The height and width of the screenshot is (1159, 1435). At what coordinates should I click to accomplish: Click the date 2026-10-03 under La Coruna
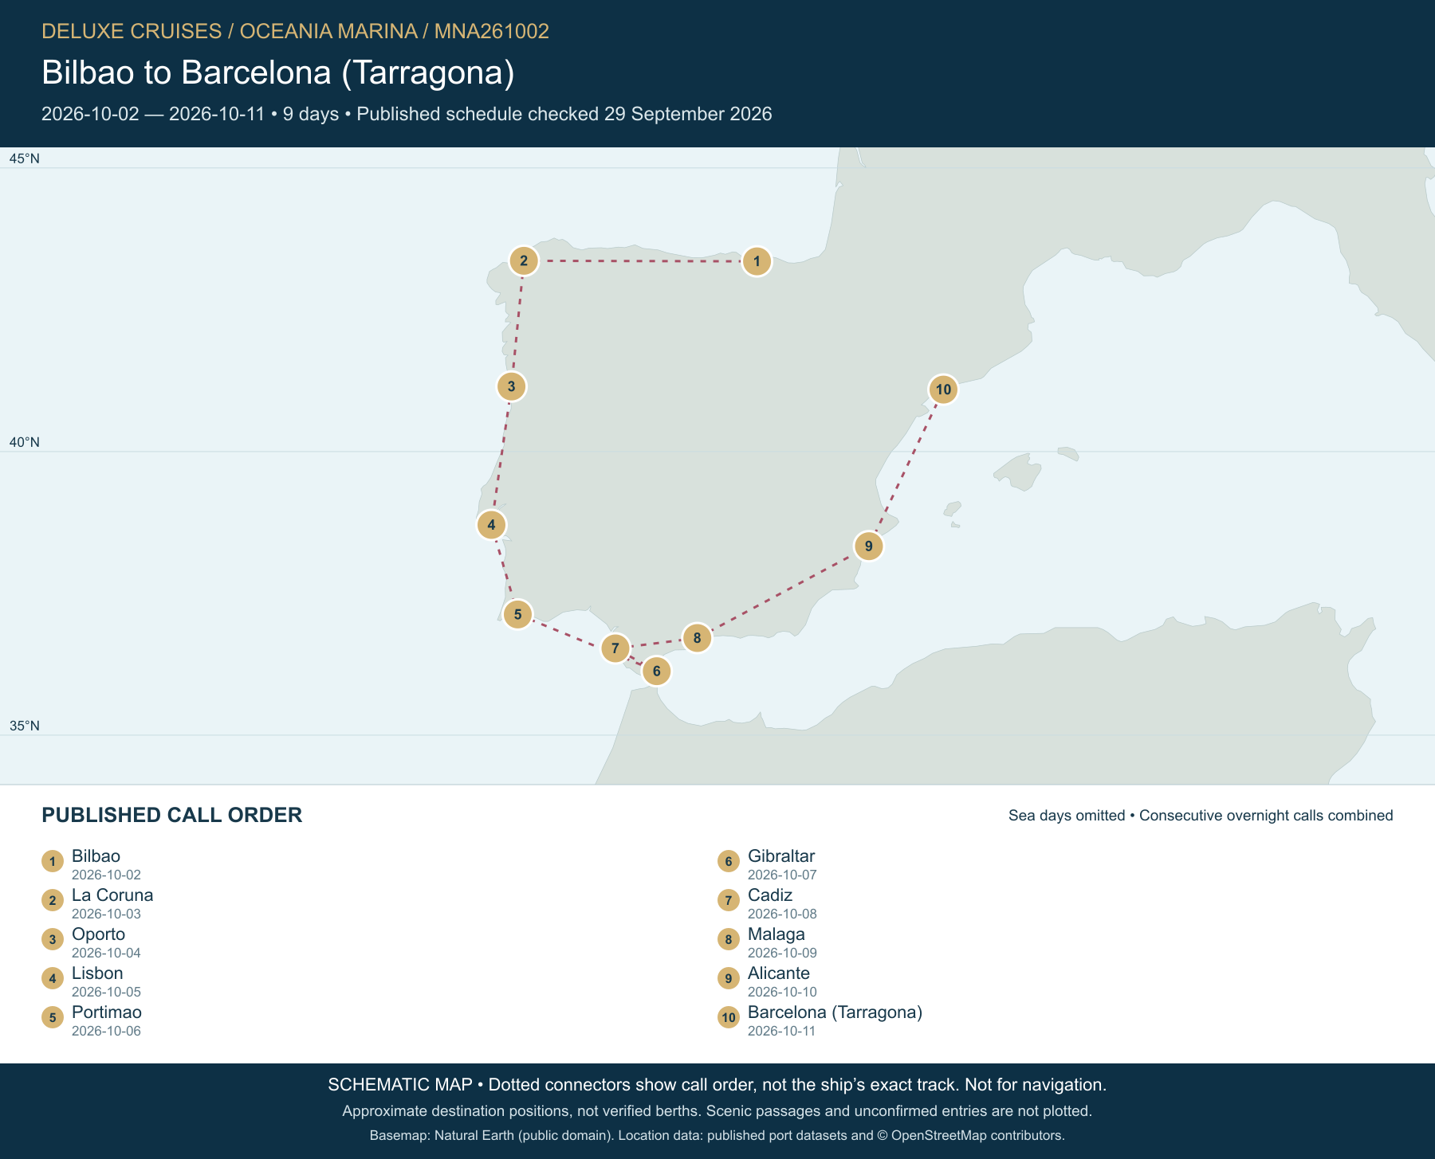106,914
